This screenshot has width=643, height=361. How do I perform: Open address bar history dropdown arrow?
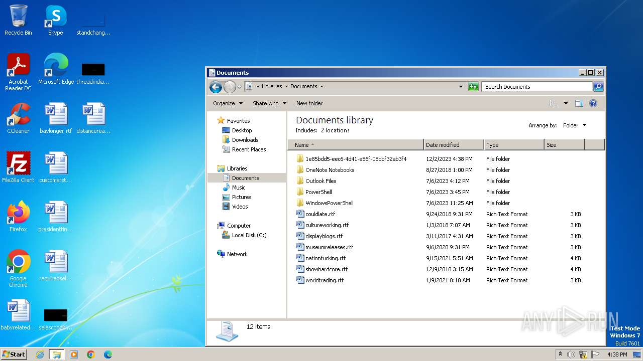(461, 87)
